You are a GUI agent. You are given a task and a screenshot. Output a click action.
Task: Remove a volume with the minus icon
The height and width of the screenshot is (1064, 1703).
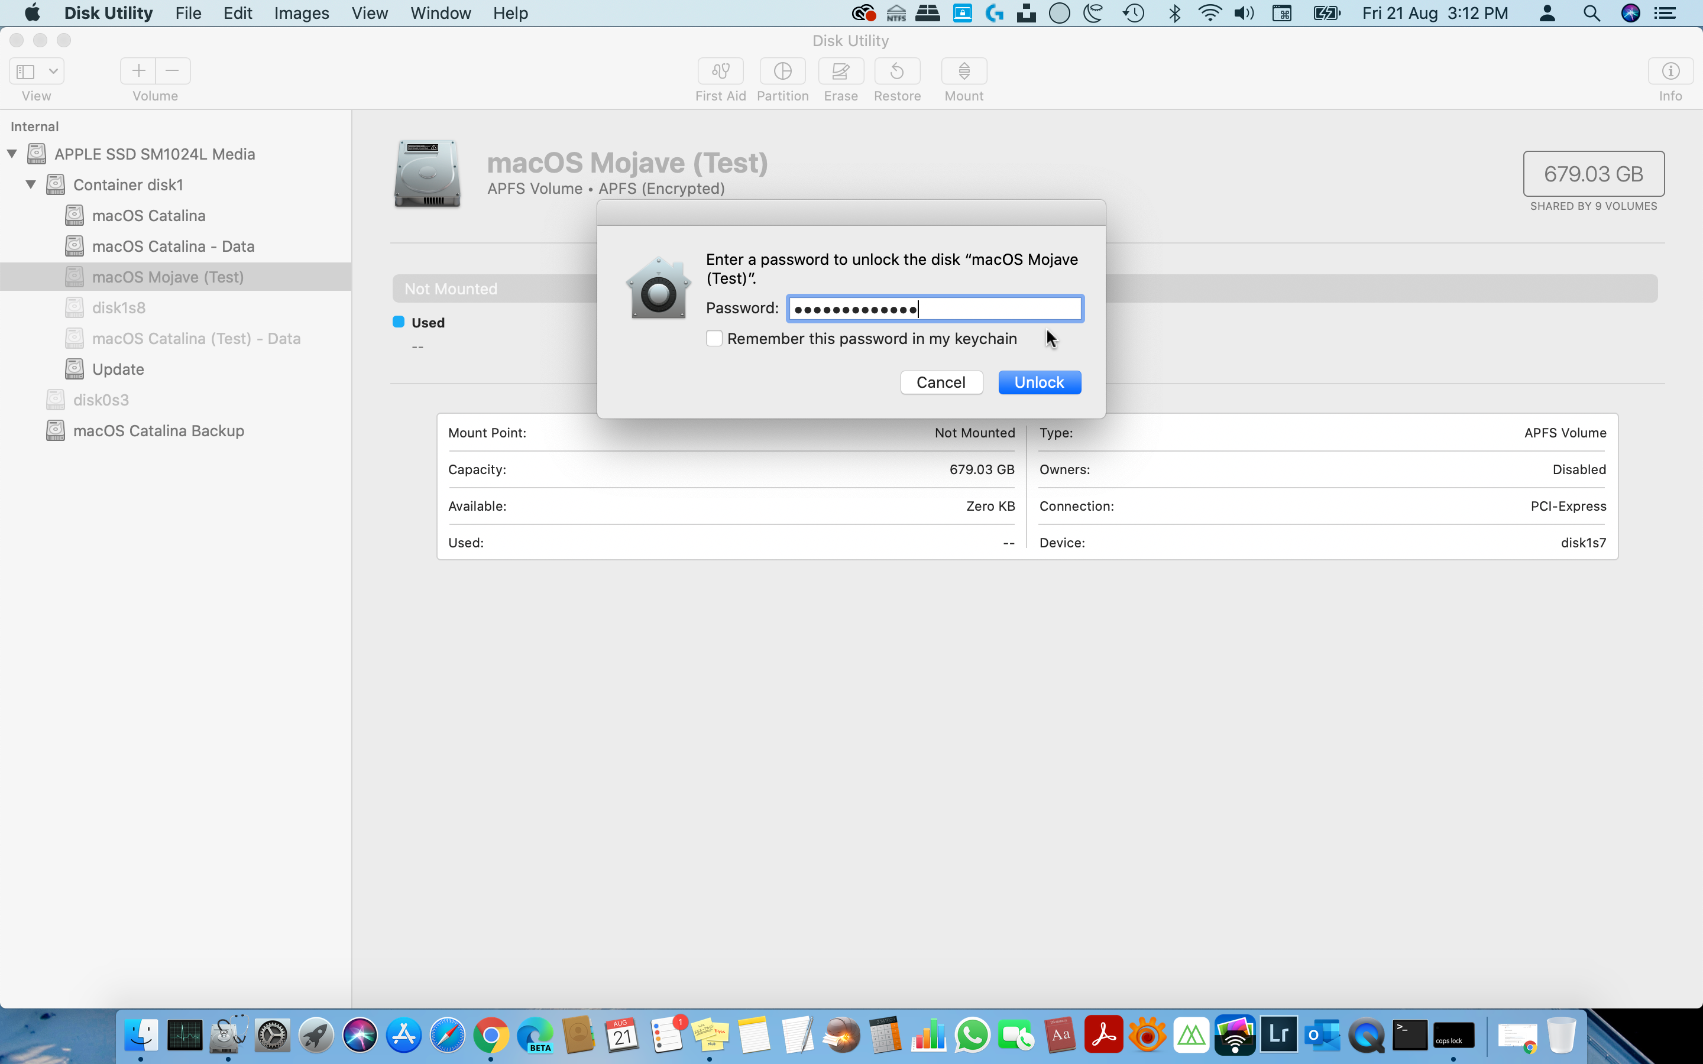click(171, 70)
